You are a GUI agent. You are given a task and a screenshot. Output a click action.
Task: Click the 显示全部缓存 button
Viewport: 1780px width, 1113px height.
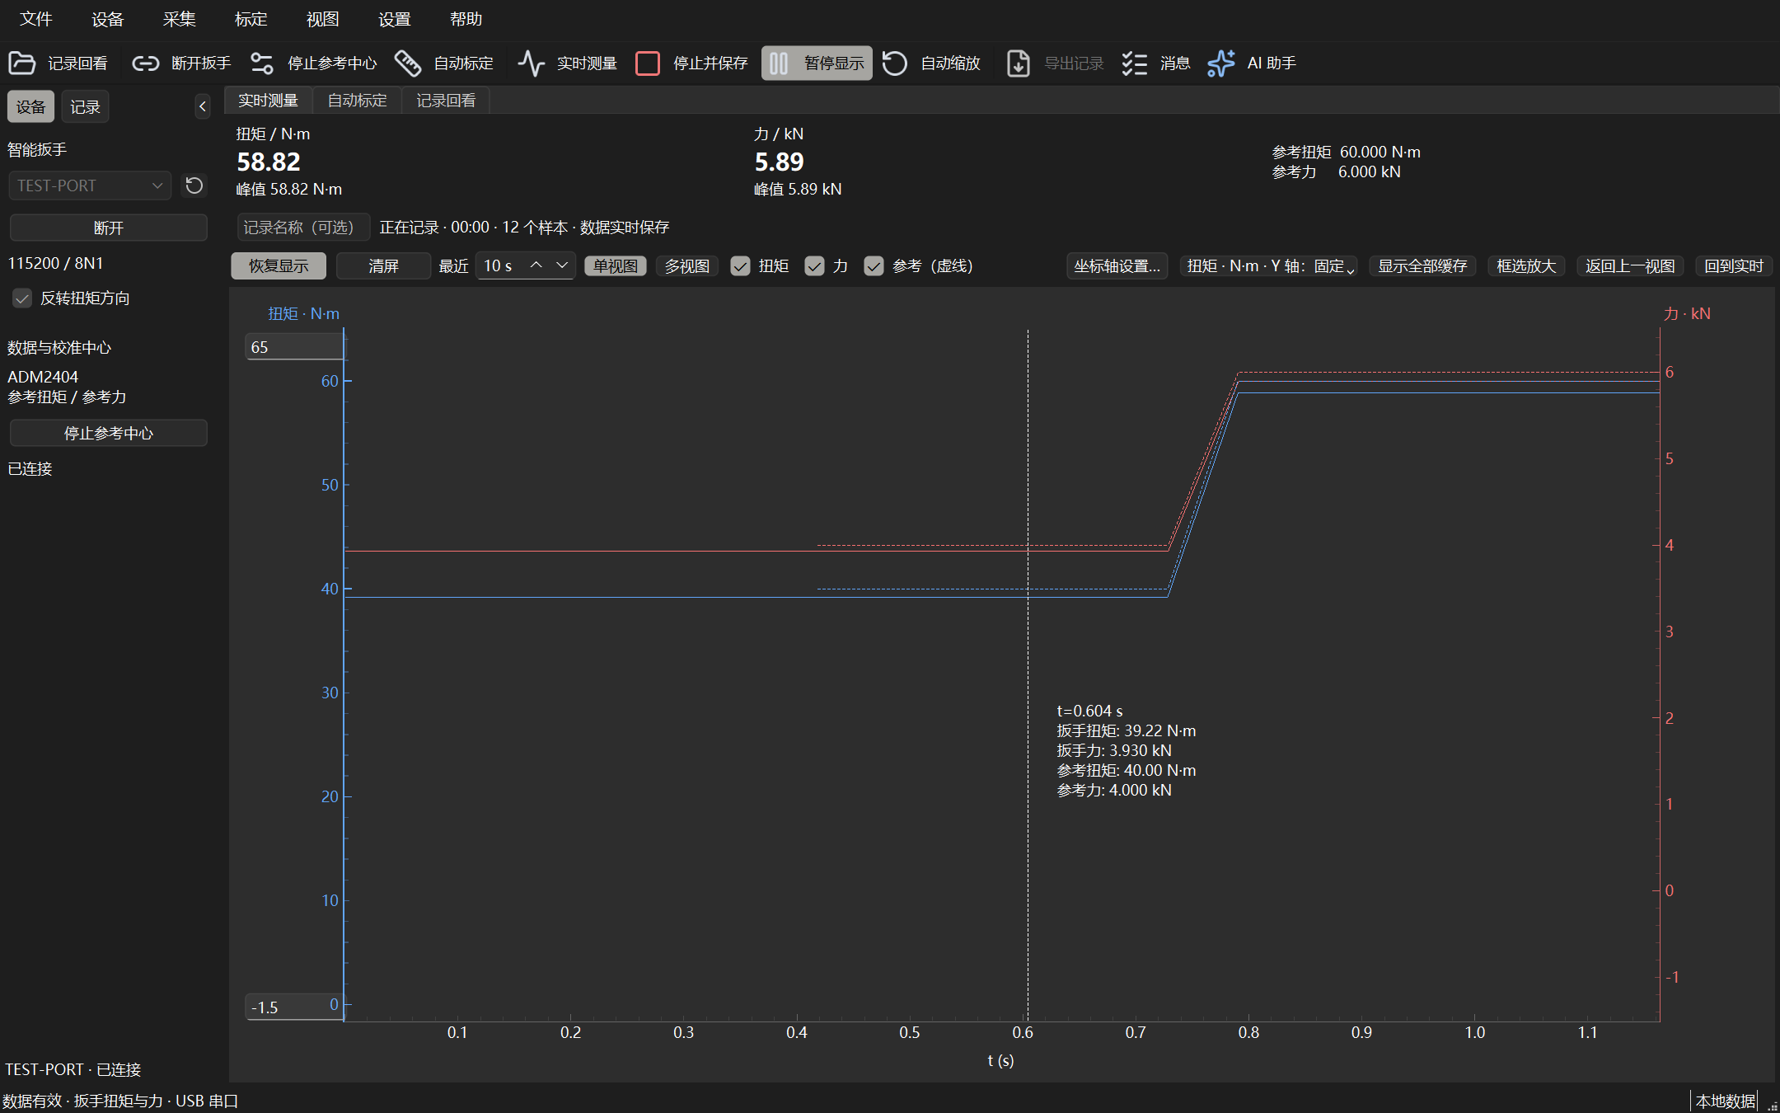click(x=1423, y=266)
